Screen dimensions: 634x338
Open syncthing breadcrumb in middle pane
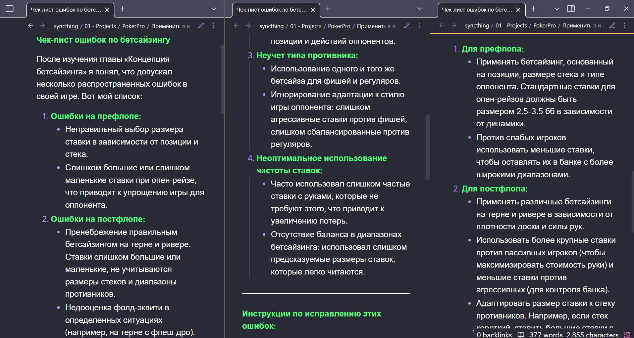tap(272, 26)
